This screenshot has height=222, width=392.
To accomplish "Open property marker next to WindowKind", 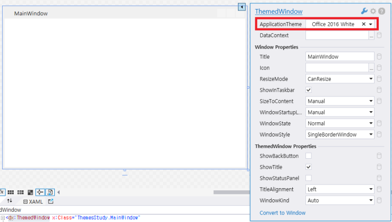I will [379, 200].
